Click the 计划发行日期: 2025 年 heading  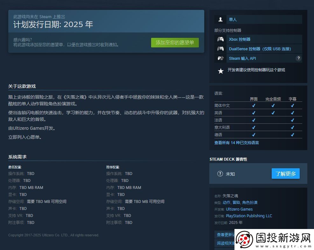(53, 24)
